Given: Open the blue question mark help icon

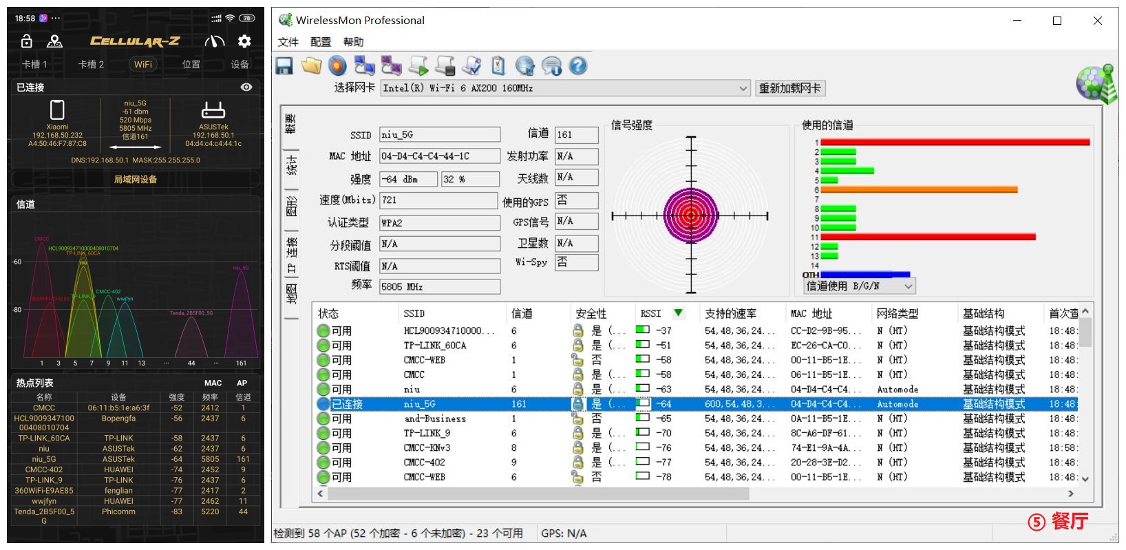Looking at the screenshot, I should point(578,66).
